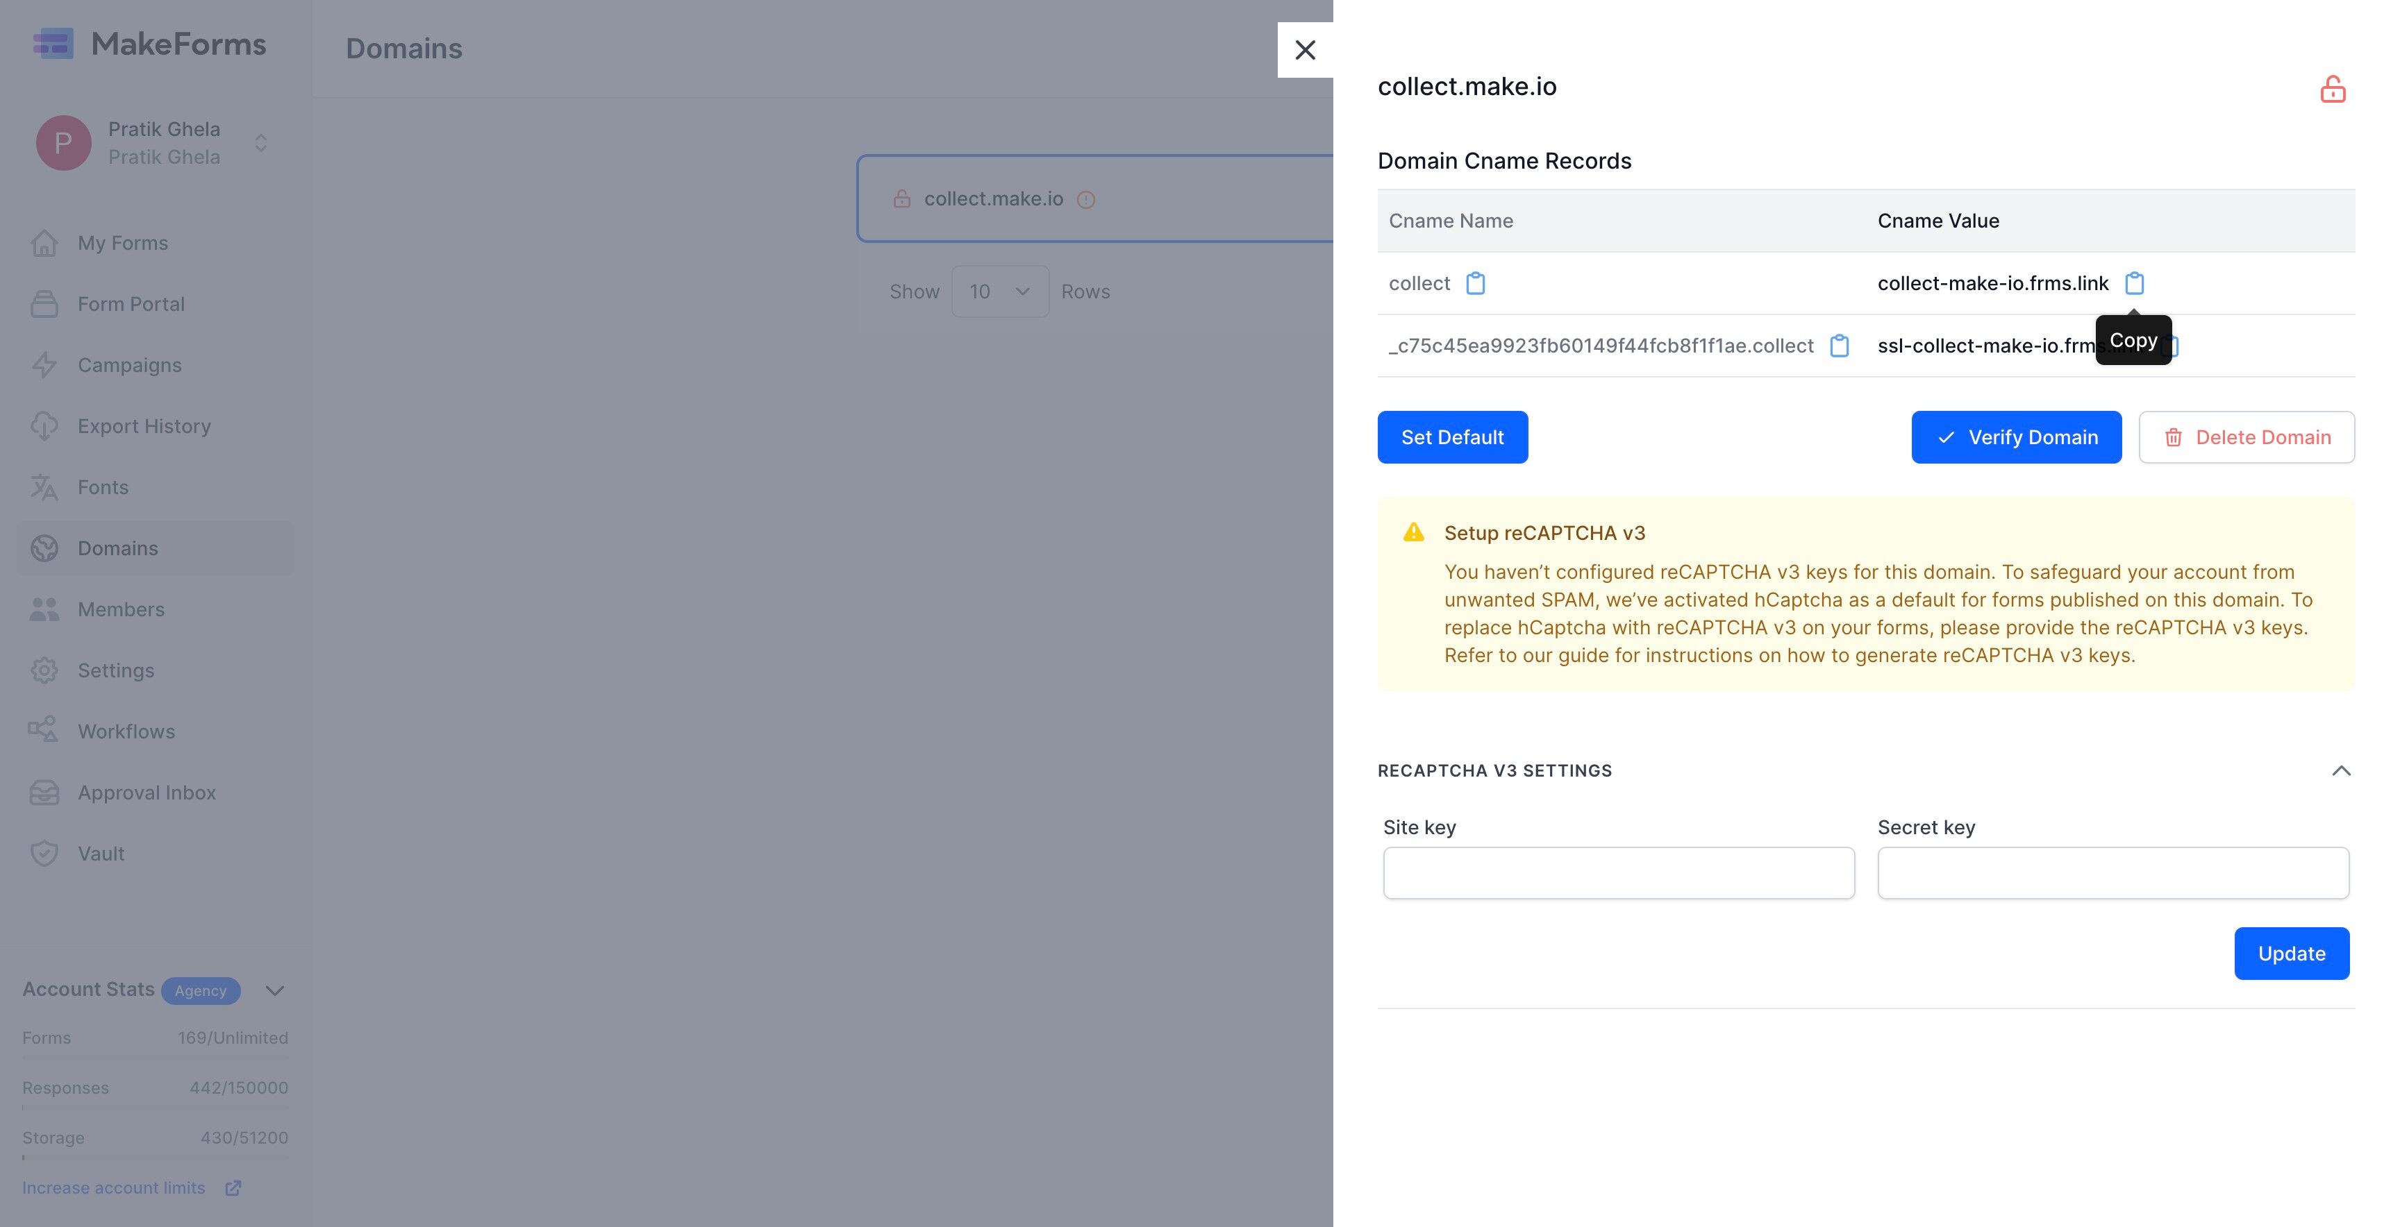The width and height of the screenshot is (2400, 1227).
Task: Click the Approval Inbox tray icon
Action: point(44,793)
